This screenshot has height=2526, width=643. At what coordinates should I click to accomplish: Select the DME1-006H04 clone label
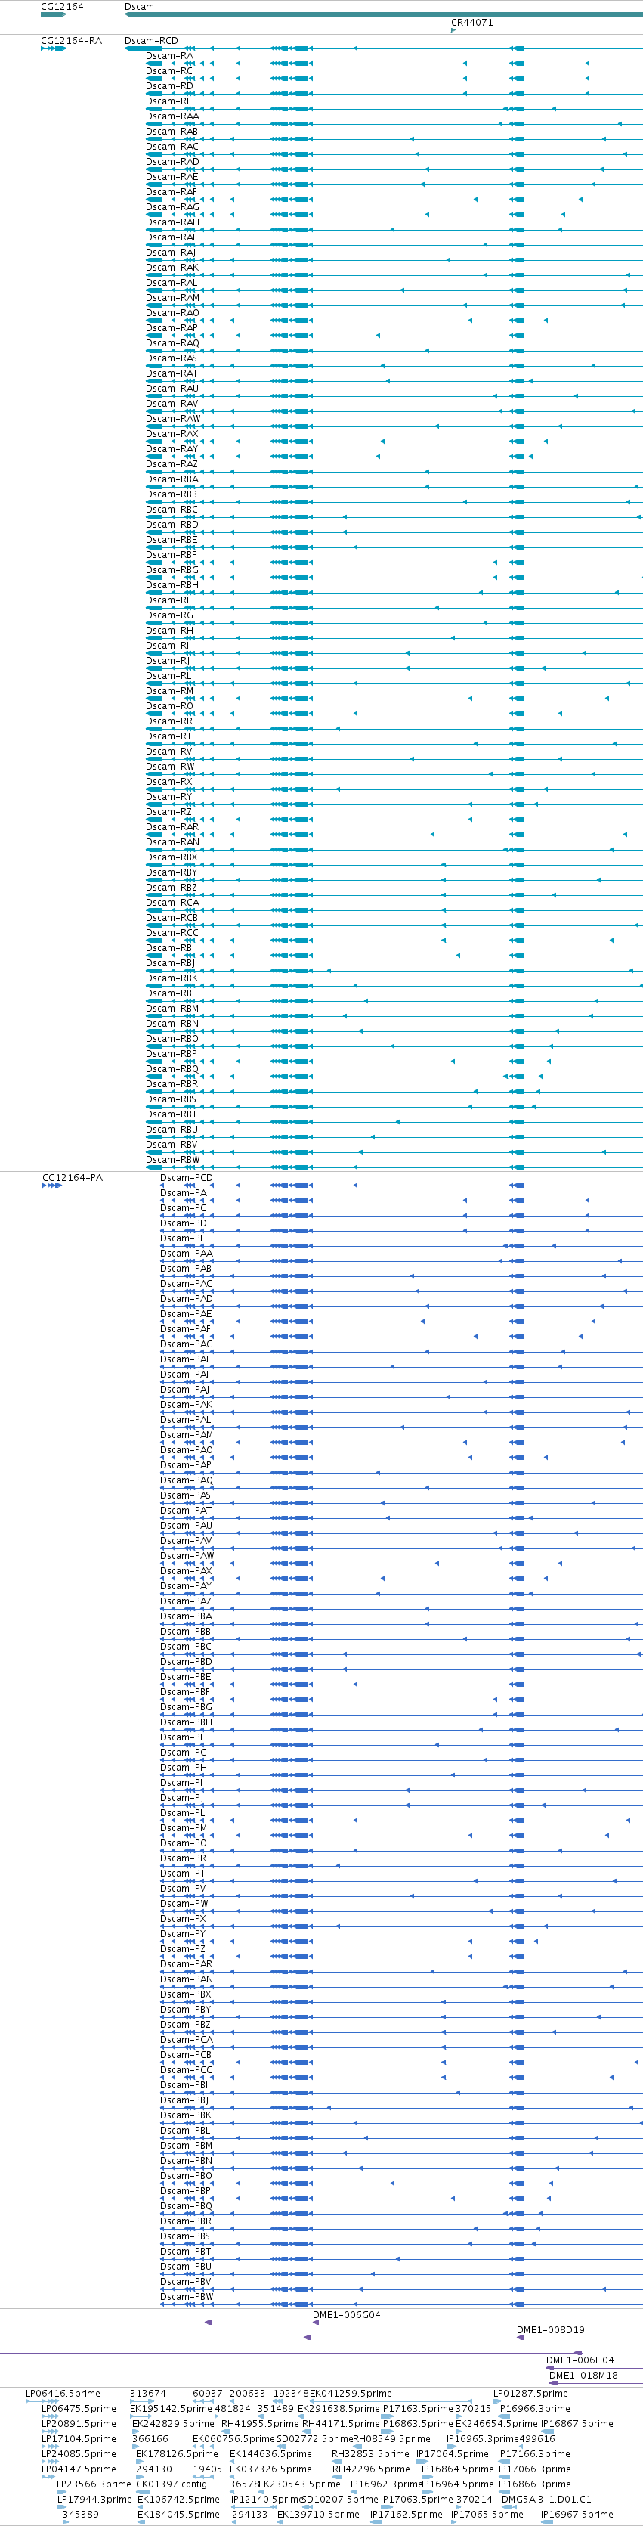[580, 2360]
